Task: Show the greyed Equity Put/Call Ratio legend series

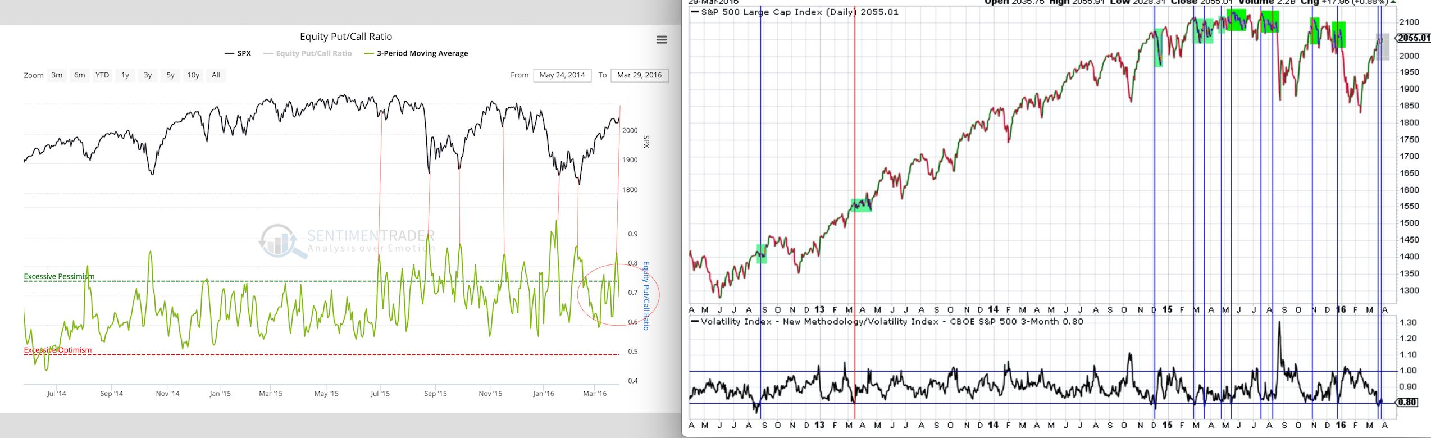Action: 308,53
